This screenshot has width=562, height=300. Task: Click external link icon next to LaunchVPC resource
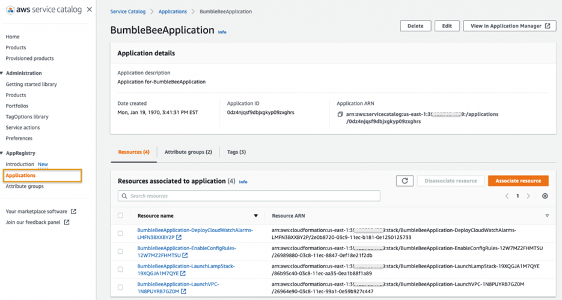[x=183, y=292]
